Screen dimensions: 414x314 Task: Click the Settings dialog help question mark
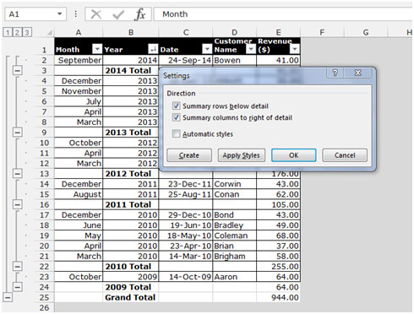[335, 73]
